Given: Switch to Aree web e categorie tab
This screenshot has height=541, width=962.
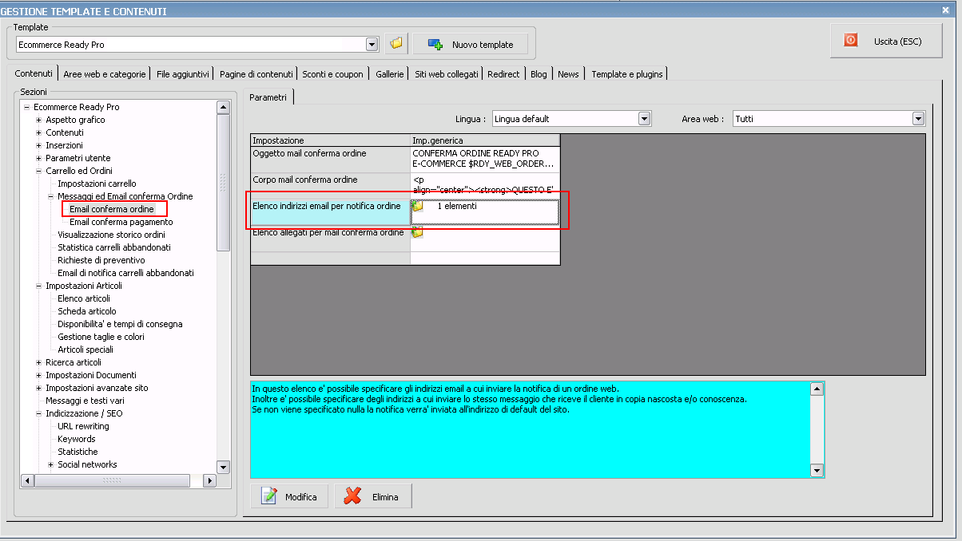Looking at the screenshot, I should 105,73.
